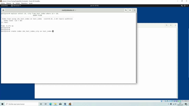Click the green mouse-integration status icon

tap(178, 101)
